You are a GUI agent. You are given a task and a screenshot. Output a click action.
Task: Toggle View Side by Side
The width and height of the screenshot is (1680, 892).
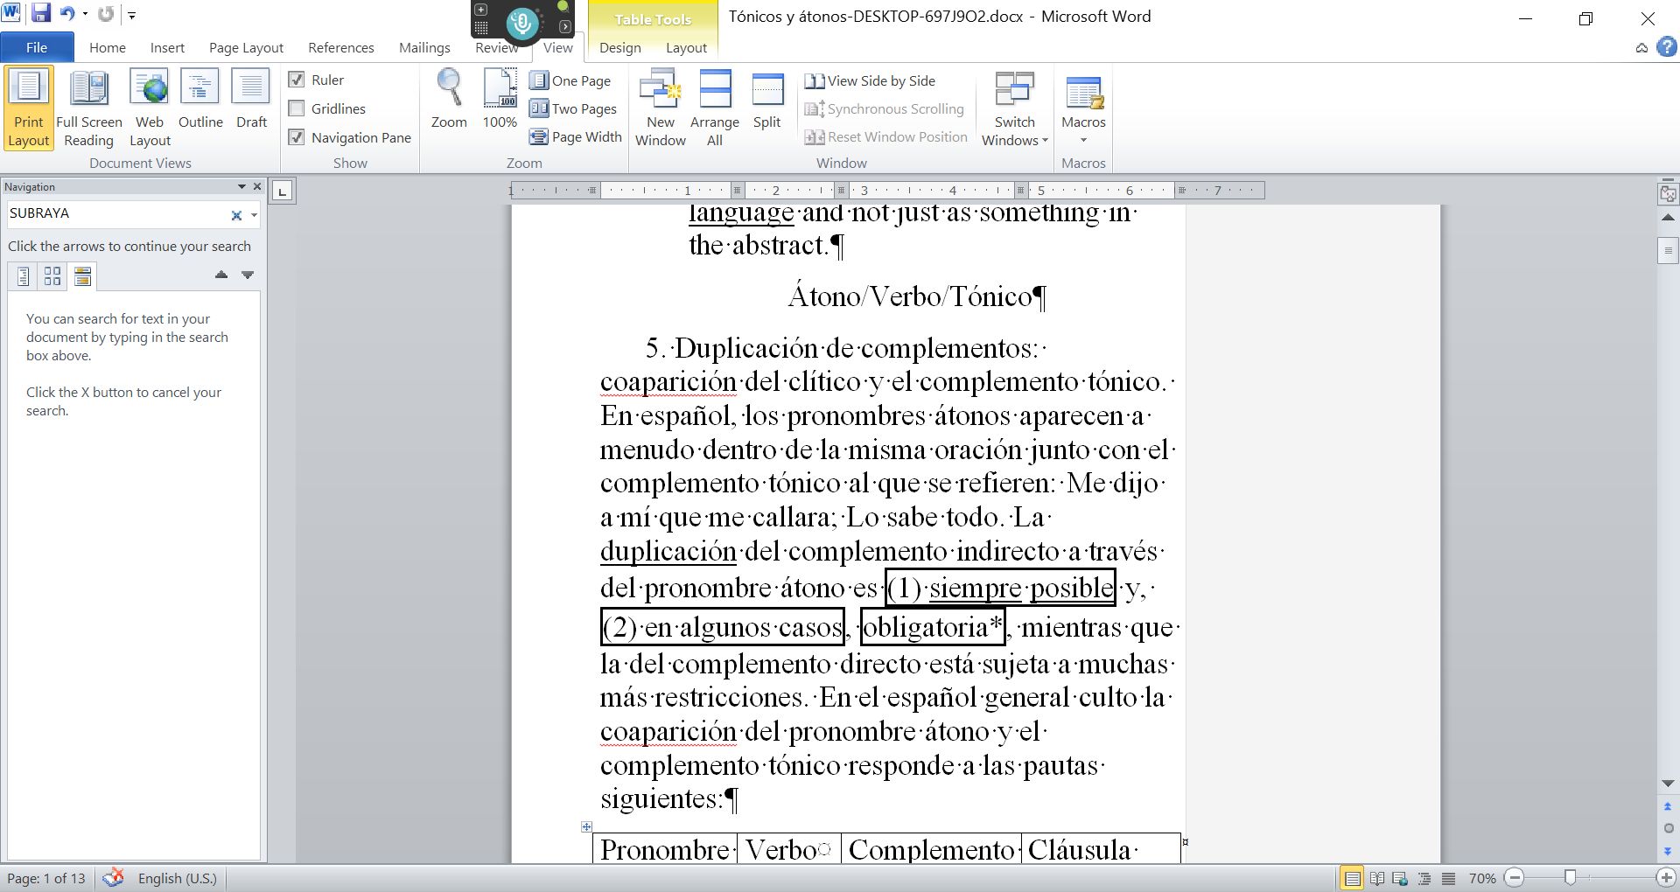870,80
